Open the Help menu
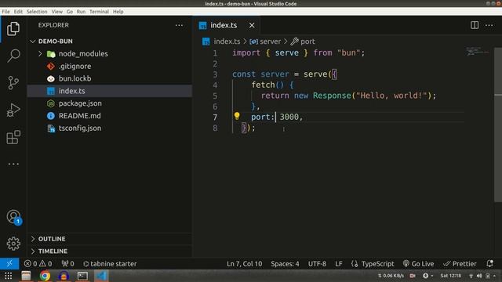 [x=118, y=12]
